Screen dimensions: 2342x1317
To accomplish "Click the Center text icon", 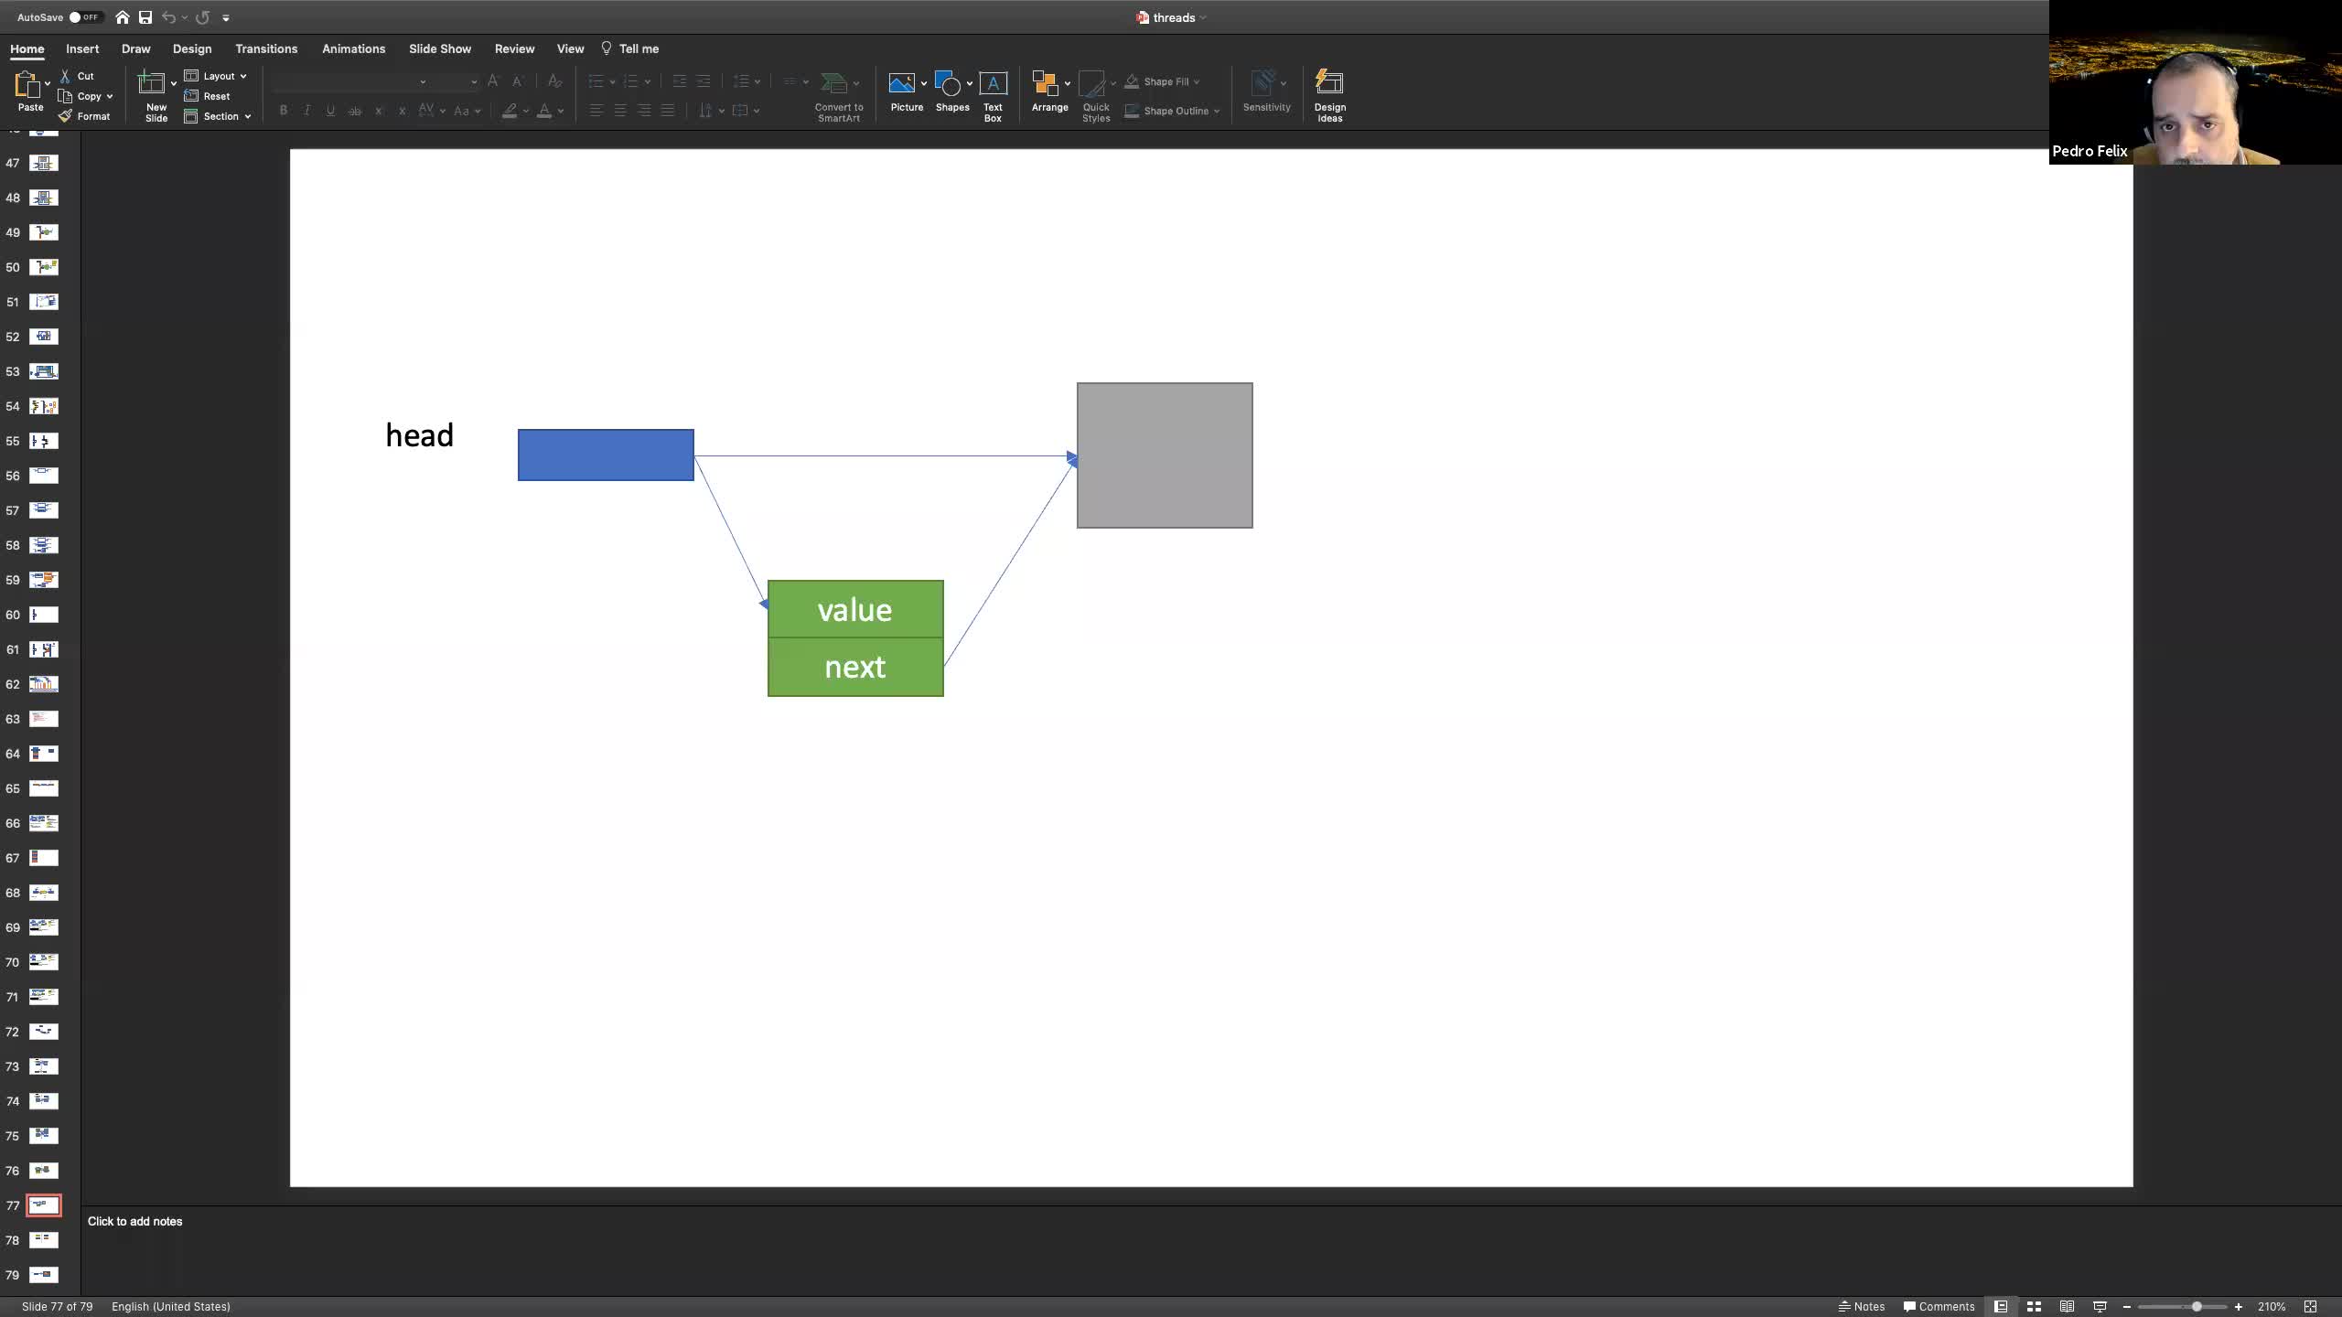I will [620, 111].
